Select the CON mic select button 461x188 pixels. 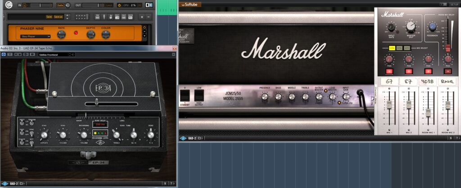(x=392, y=48)
